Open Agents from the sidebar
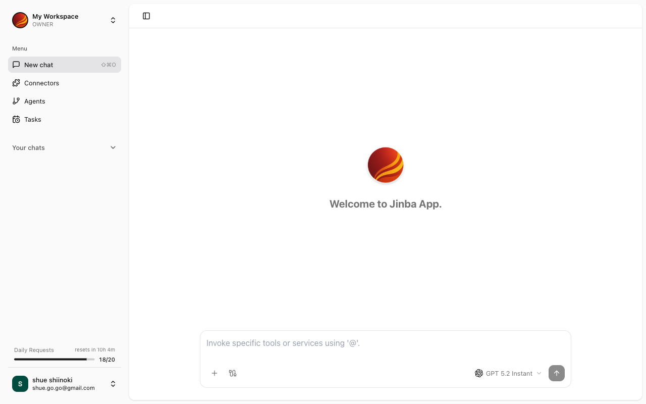 34,101
